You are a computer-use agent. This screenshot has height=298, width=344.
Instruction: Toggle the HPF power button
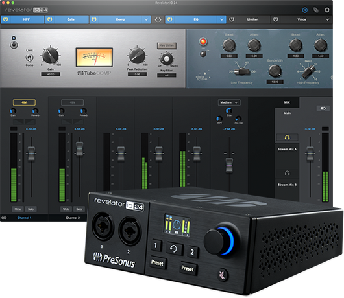pyautogui.click(x=5, y=19)
